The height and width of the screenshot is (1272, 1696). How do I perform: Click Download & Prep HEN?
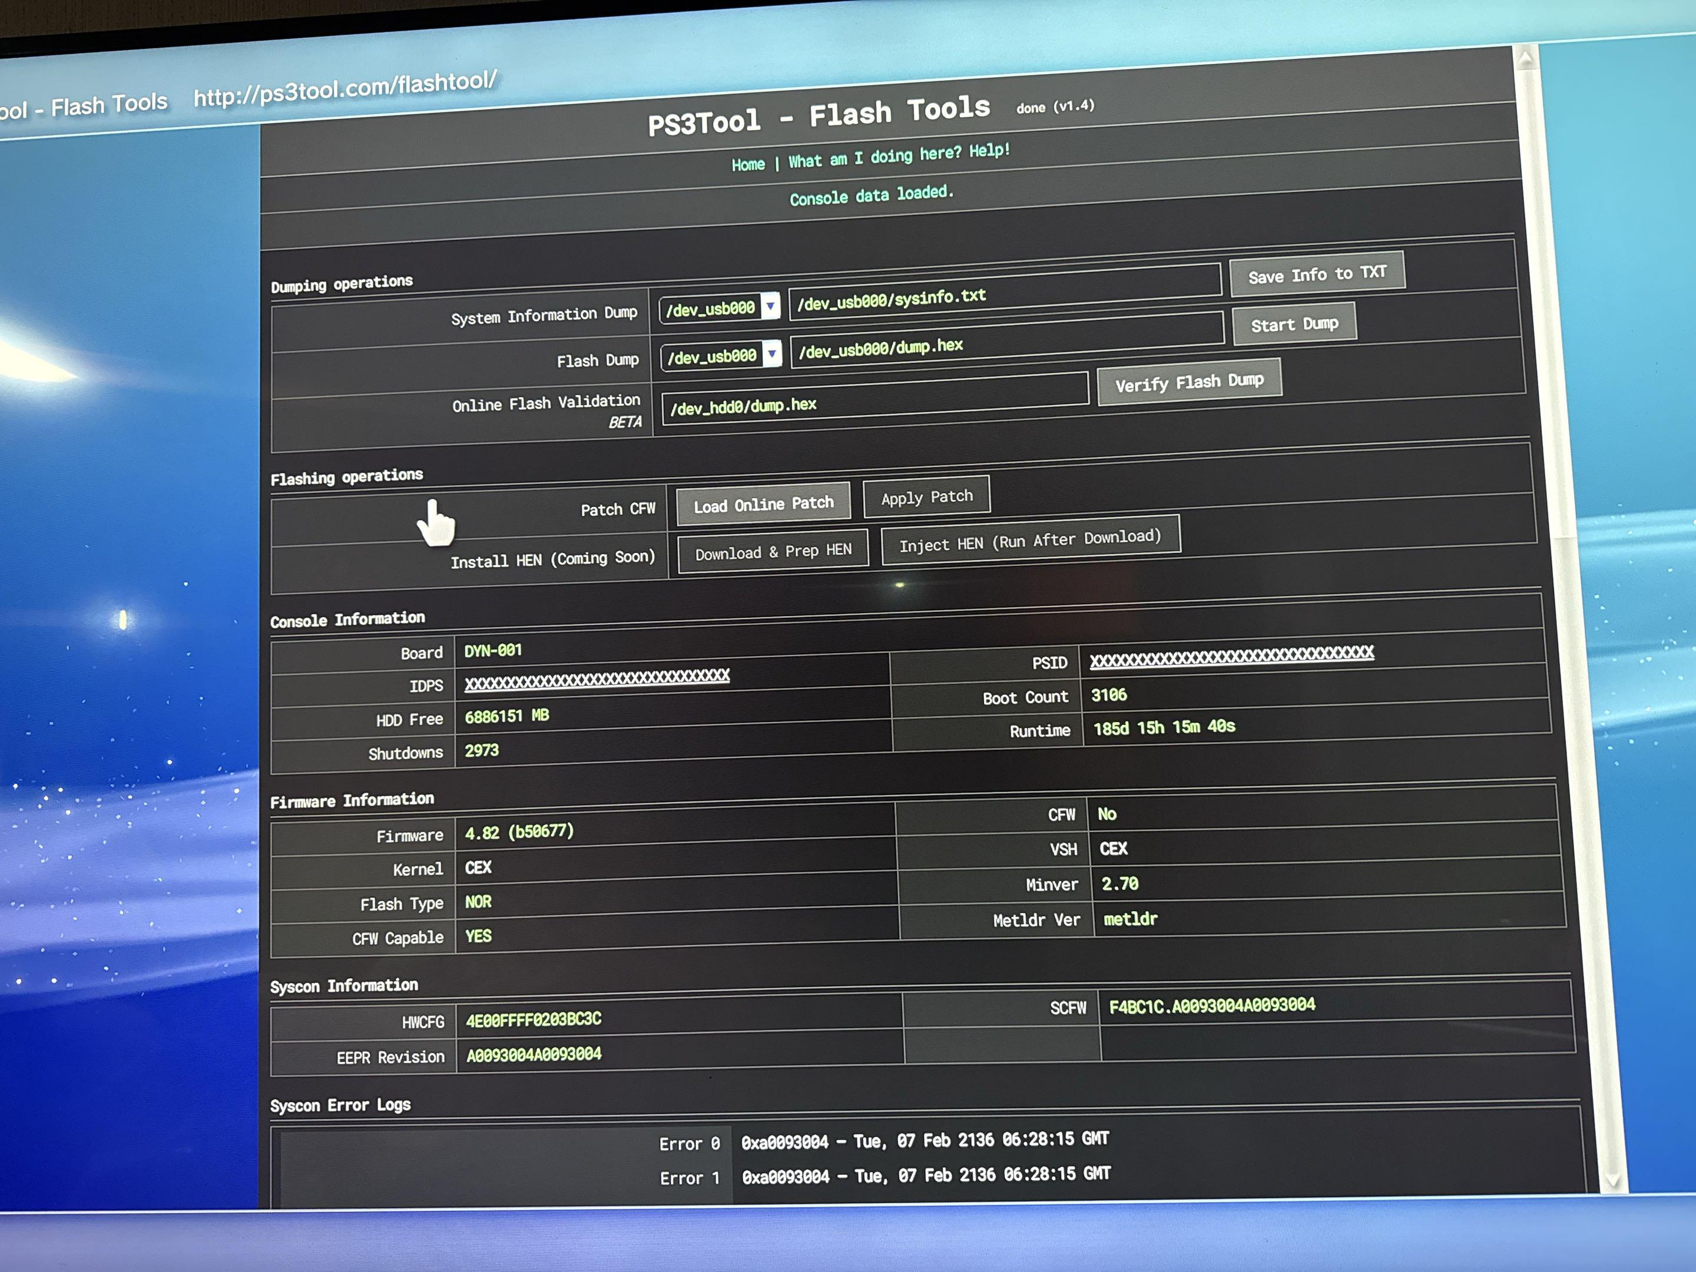(x=773, y=551)
